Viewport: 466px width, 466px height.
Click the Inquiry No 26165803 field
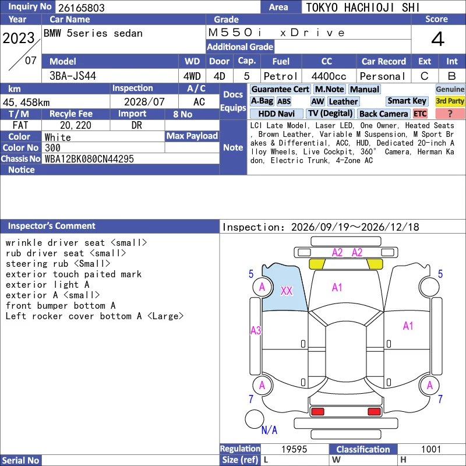tap(157, 7)
